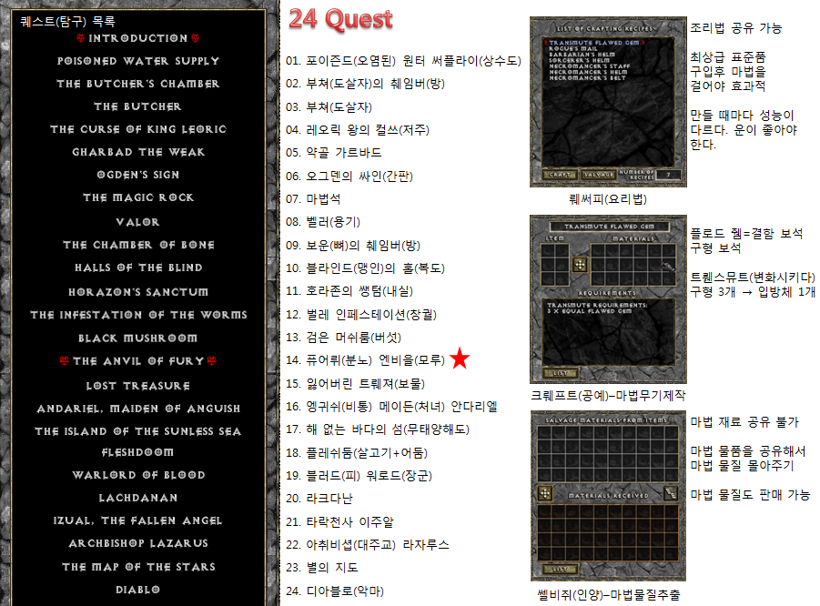Open the highlighted Anvil of Fury quest
This screenshot has height=606, width=820.
(x=138, y=361)
